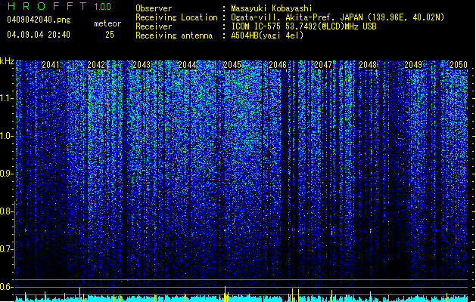The width and height of the screenshot is (476, 302).
Task: Click the HROFFT 1.0.0 title text
Action: [x=60, y=6]
